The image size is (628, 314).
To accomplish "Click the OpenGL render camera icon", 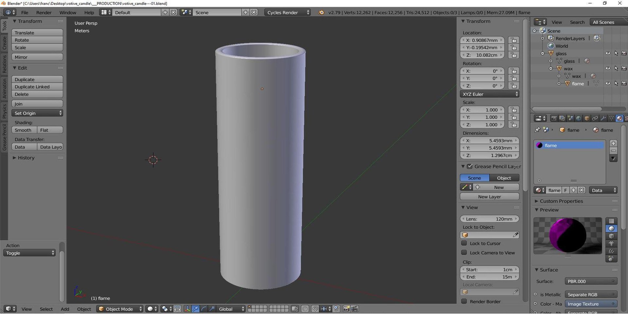I will coord(346,309).
